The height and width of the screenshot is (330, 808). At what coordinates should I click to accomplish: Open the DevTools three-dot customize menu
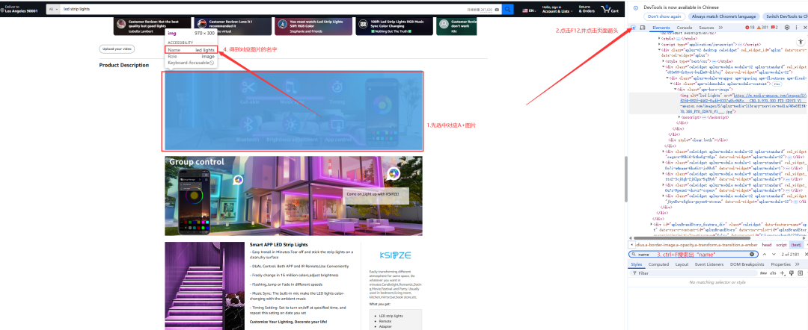coord(795,27)
